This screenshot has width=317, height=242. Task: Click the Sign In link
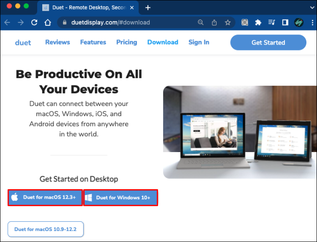[199, 42]
